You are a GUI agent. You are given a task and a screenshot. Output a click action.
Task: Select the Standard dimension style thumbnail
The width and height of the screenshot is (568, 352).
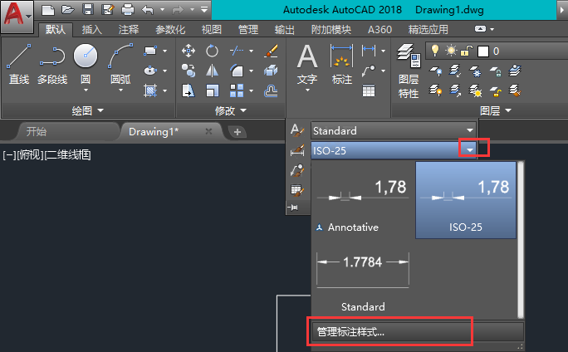pyautogui.click(x=363, y=280)
